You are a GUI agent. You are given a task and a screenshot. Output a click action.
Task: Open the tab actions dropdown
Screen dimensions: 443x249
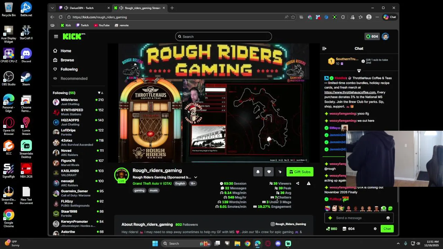52,8
